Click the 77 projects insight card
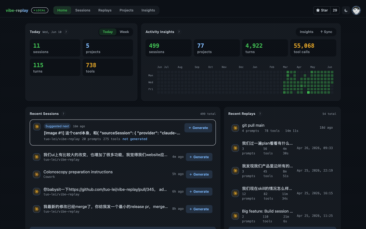The image size is (366, 229). point(217,48)
